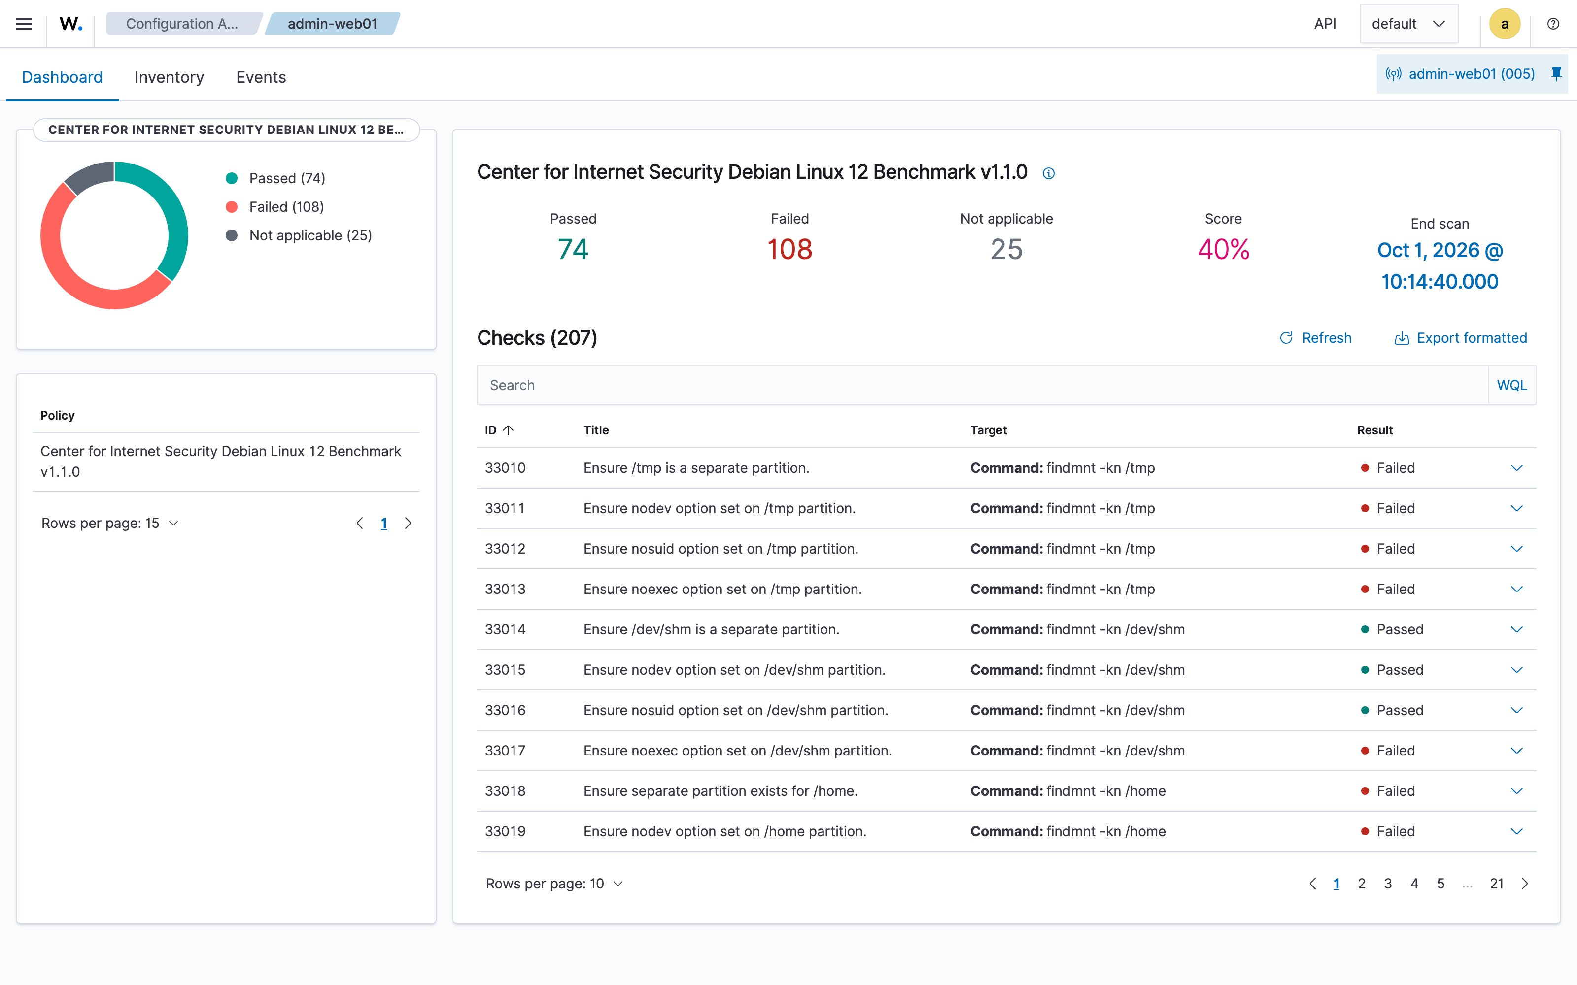Click the benchmark info icon
Viewport: 1577px width, 985px height.
coord(1048,173)
